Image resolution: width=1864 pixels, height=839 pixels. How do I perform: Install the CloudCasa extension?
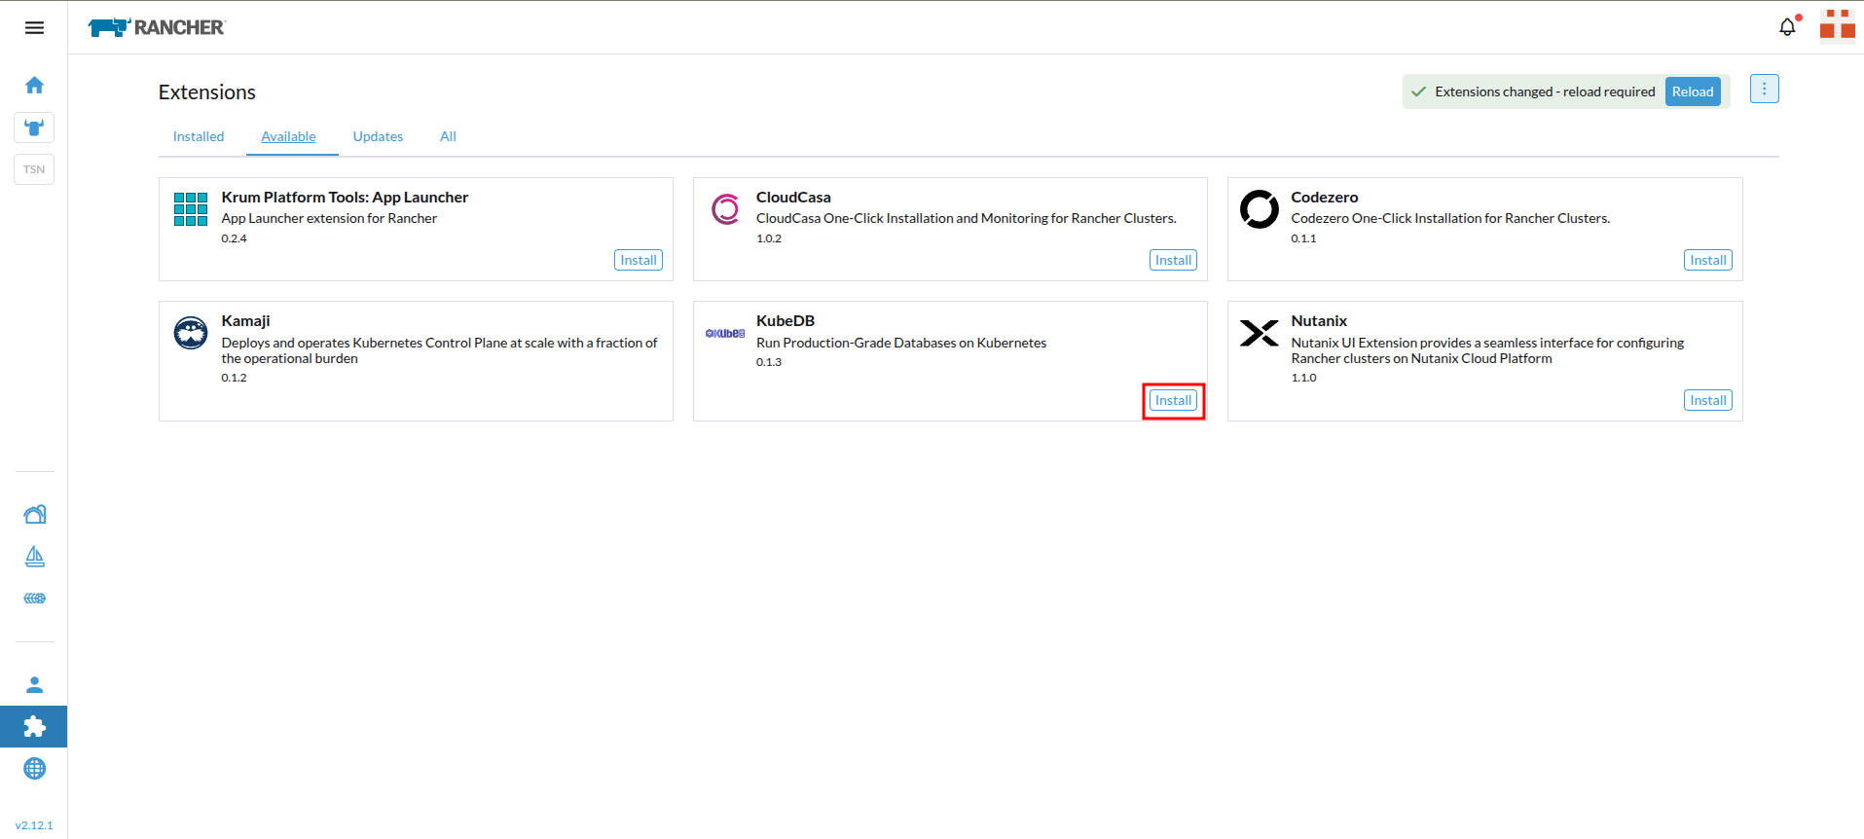[x=1173, y=260]
